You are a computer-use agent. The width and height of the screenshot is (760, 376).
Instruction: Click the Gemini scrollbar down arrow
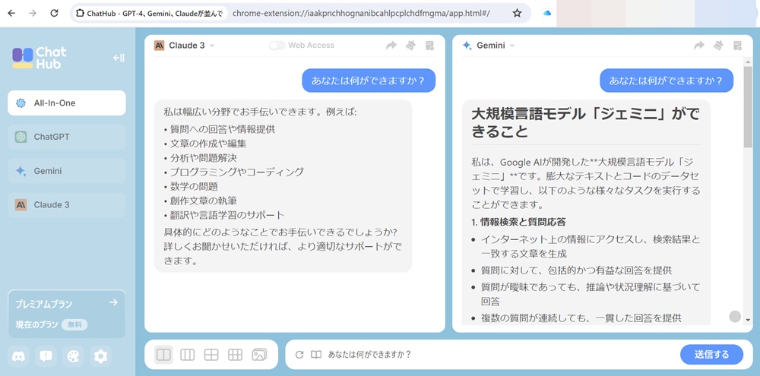[x=748, y=320]
